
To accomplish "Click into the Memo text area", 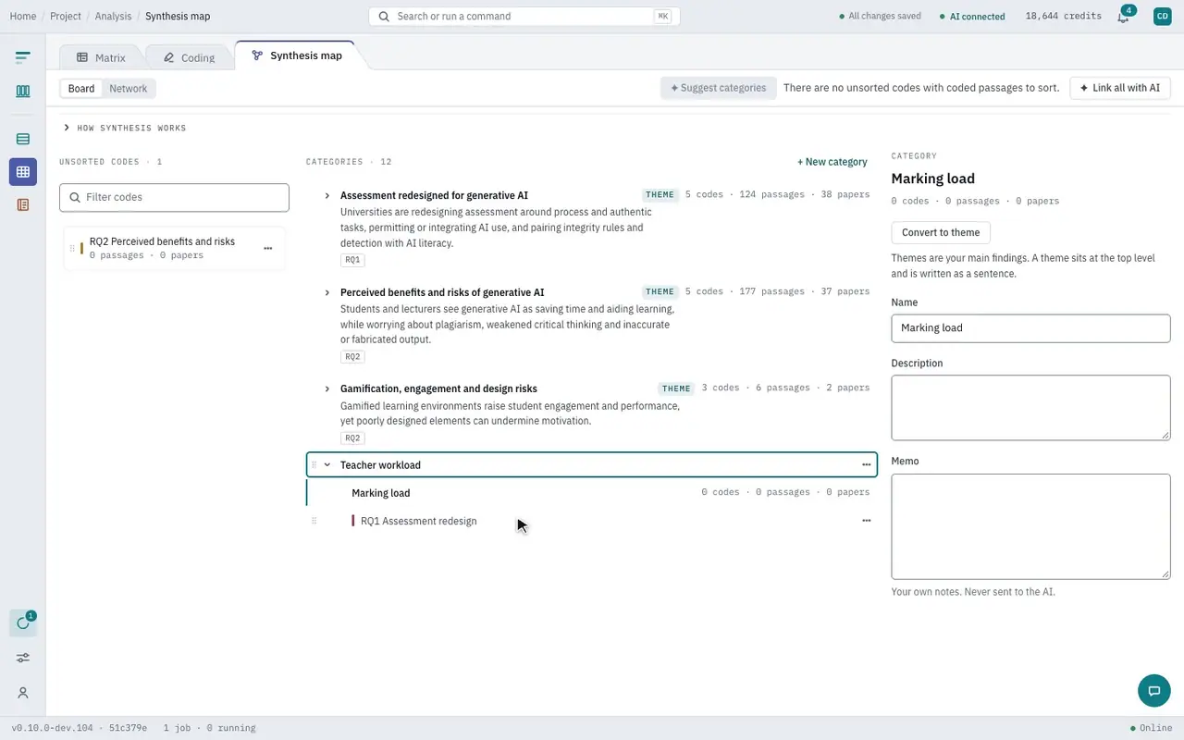I will coord(1030,526).
